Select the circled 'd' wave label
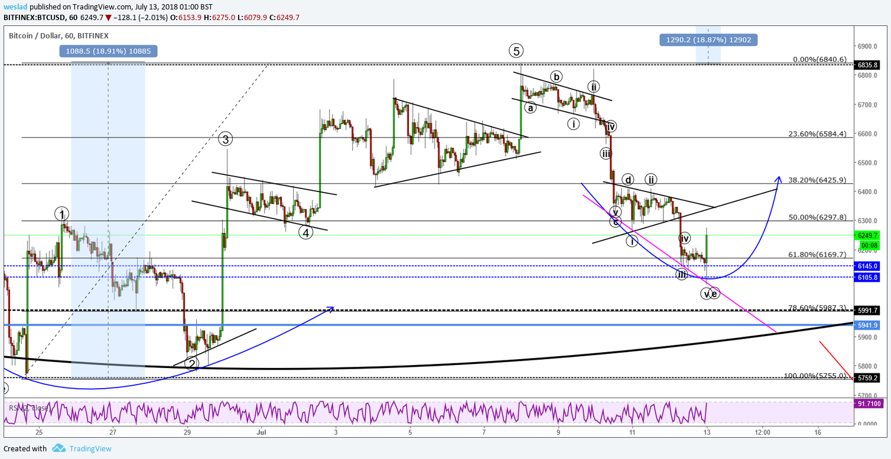 click(x=629, y=180)
